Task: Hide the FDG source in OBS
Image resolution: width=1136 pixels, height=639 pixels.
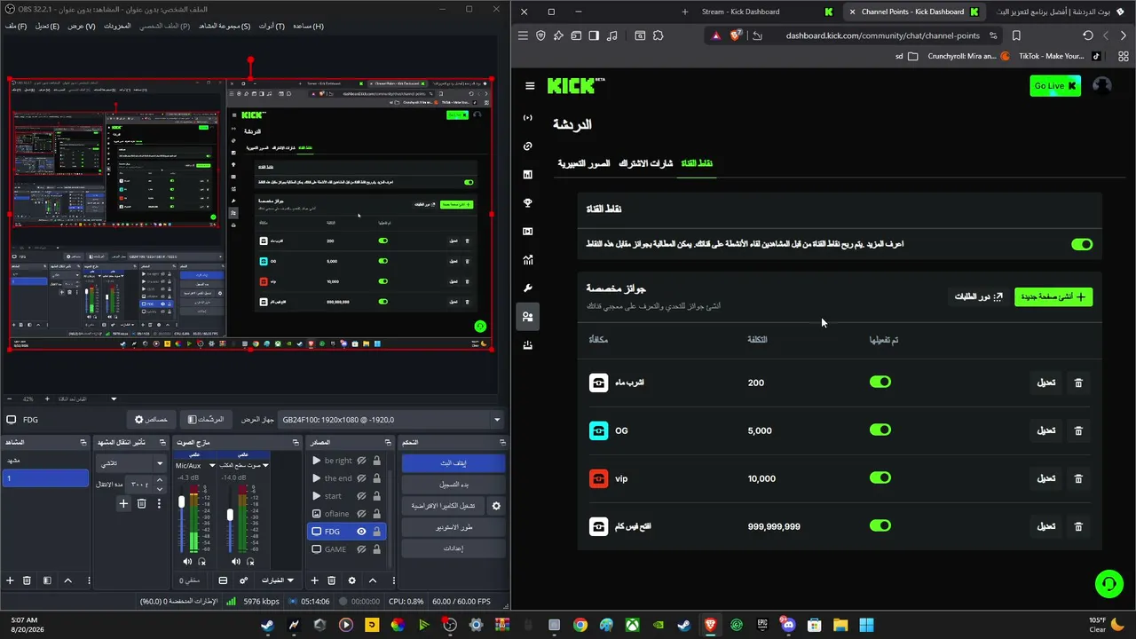Action: click(x=361, y=532)
